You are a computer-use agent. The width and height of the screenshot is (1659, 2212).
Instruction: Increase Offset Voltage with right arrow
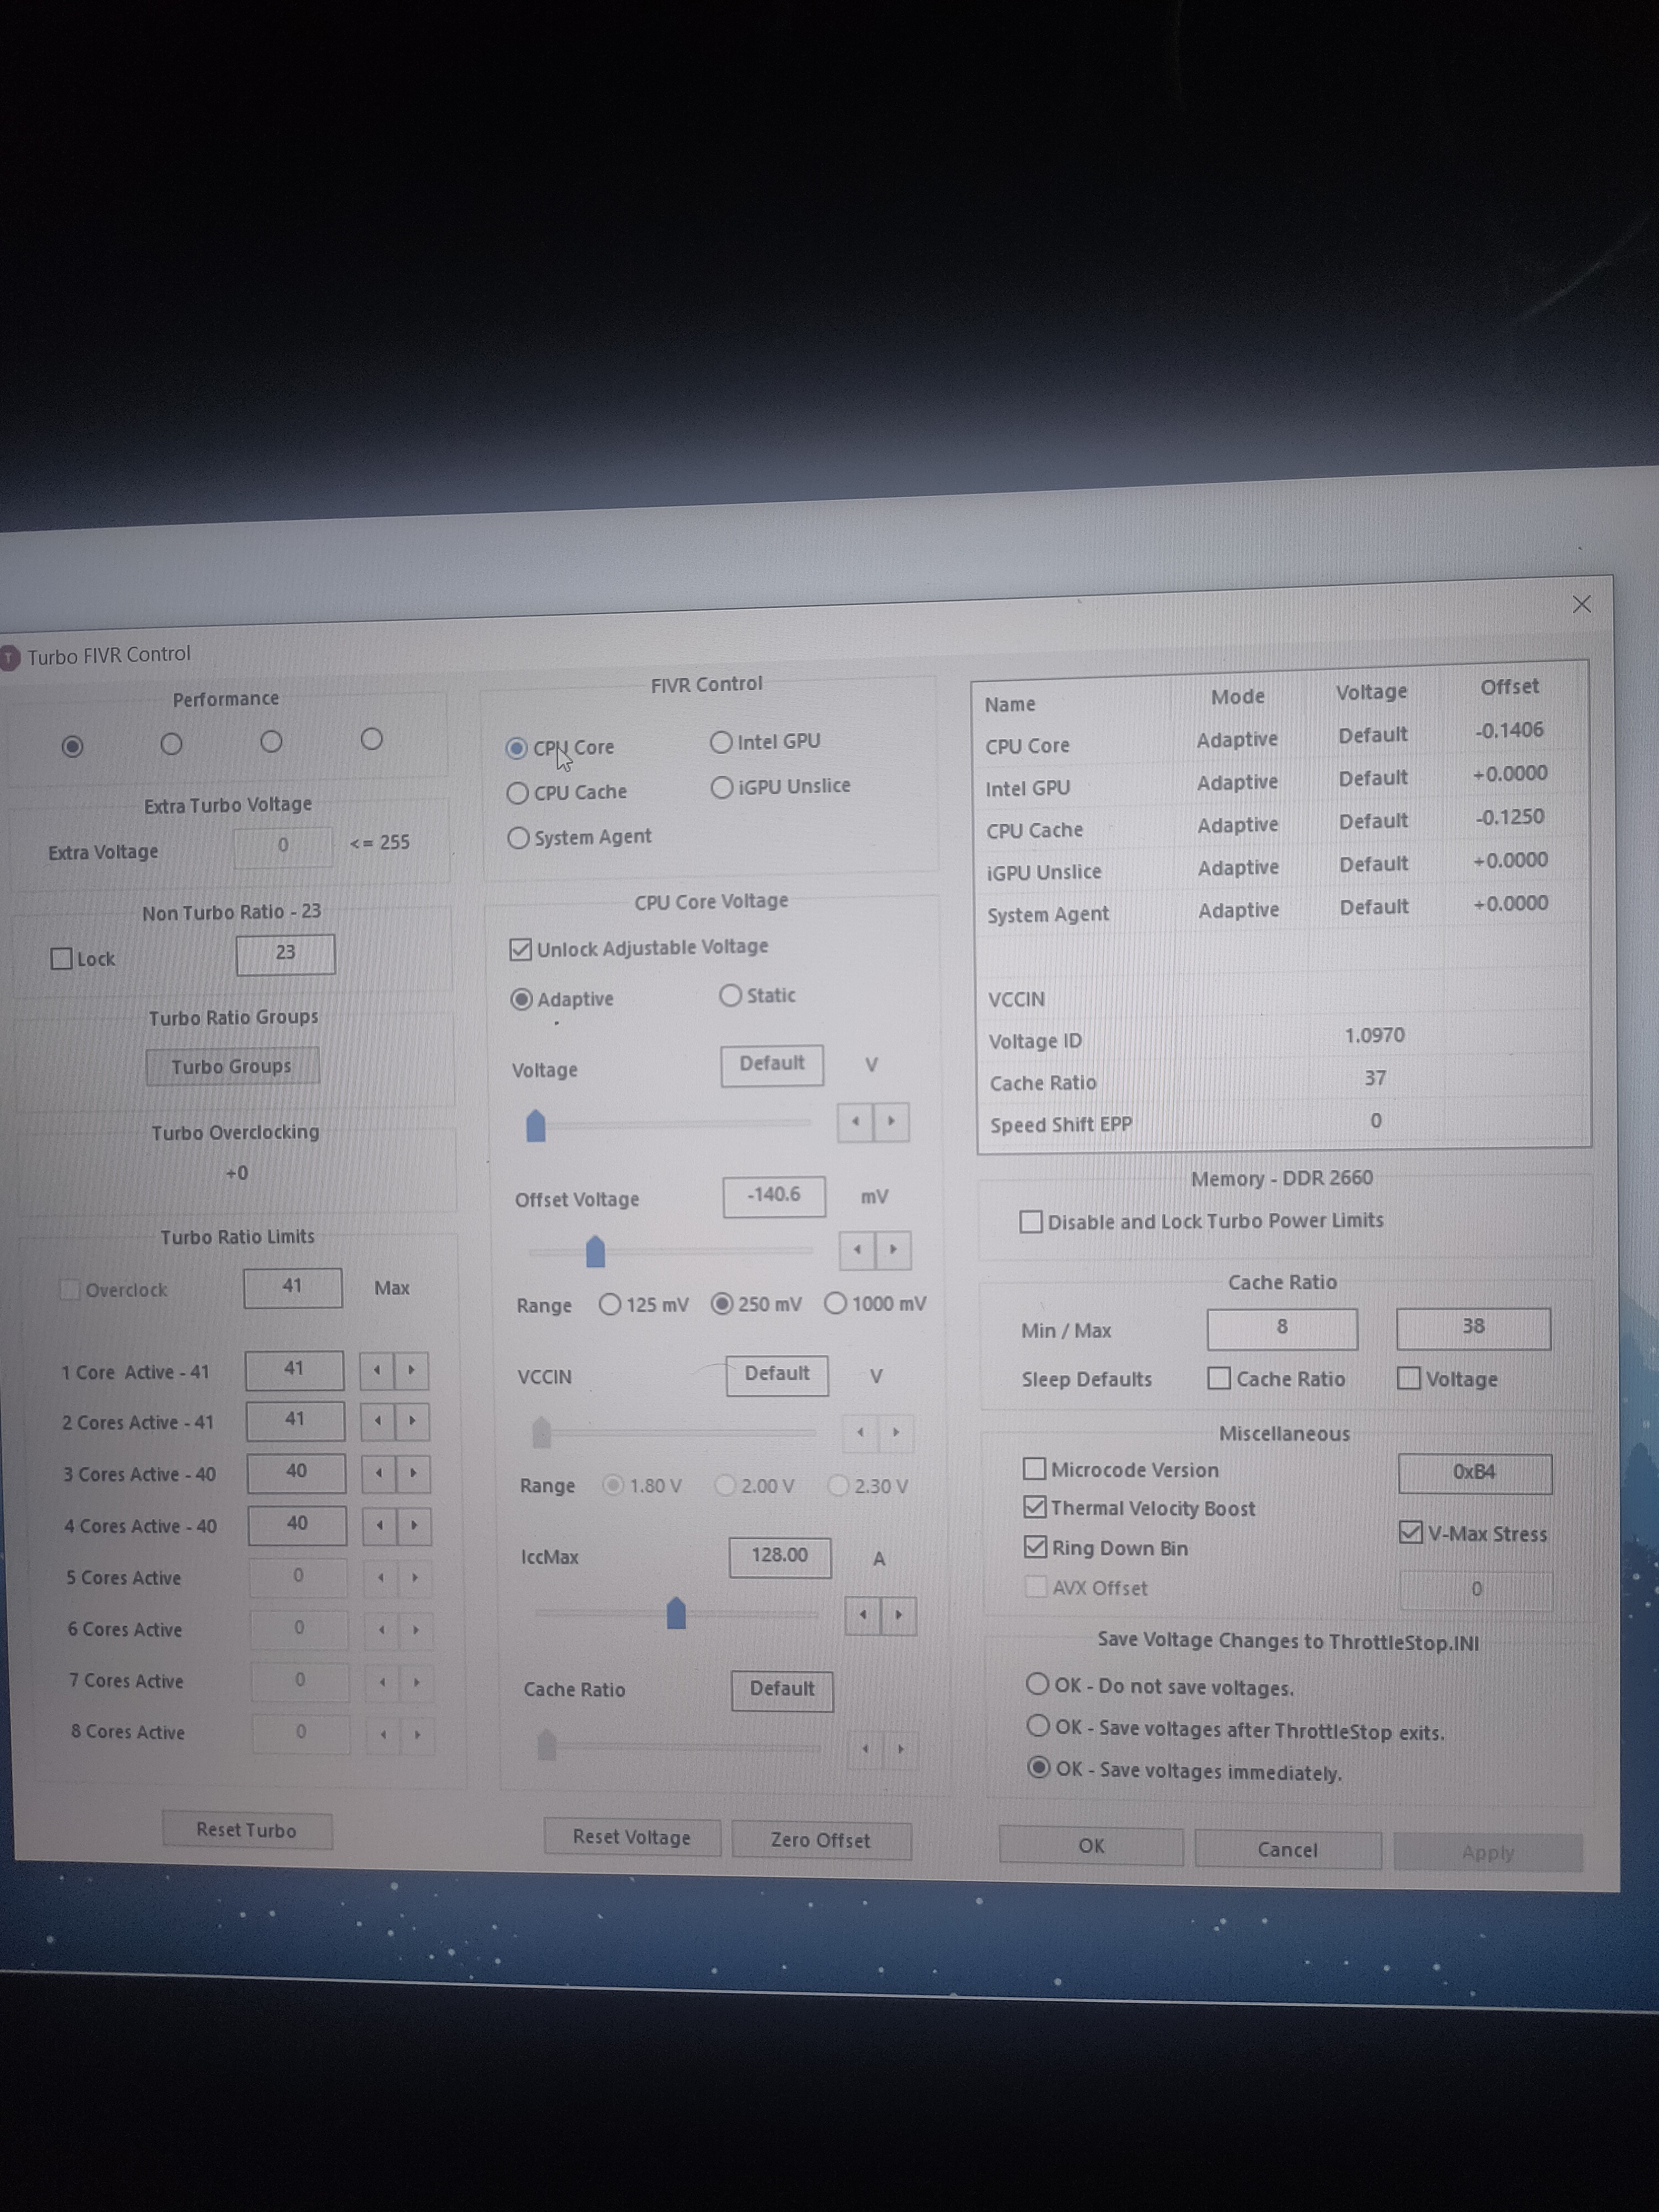pos(893,1249)
